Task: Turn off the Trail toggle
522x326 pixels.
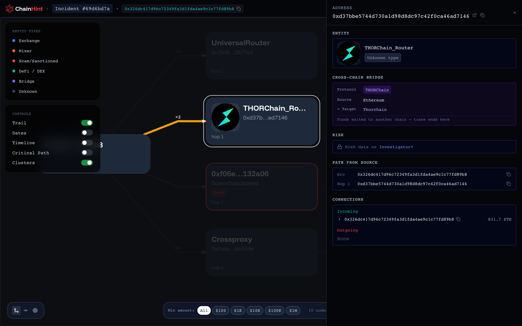Action: 87,123
